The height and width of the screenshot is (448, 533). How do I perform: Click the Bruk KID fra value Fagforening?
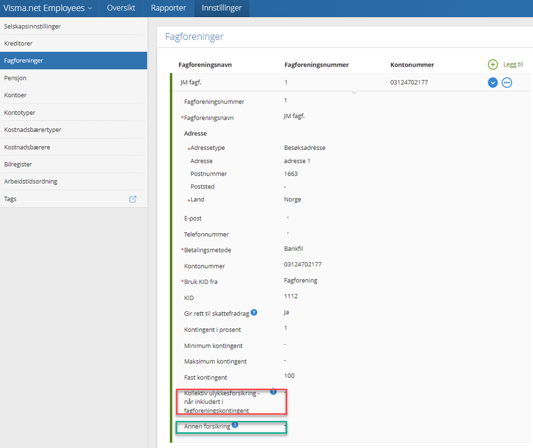(x=300, y=281)
